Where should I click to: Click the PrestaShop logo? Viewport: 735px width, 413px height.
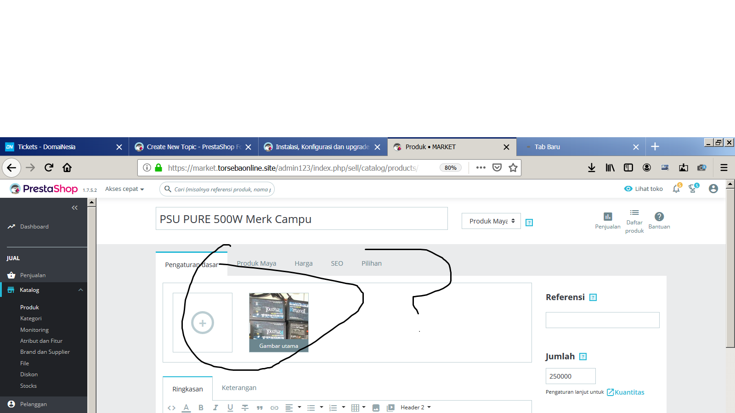tap(44, 189)
